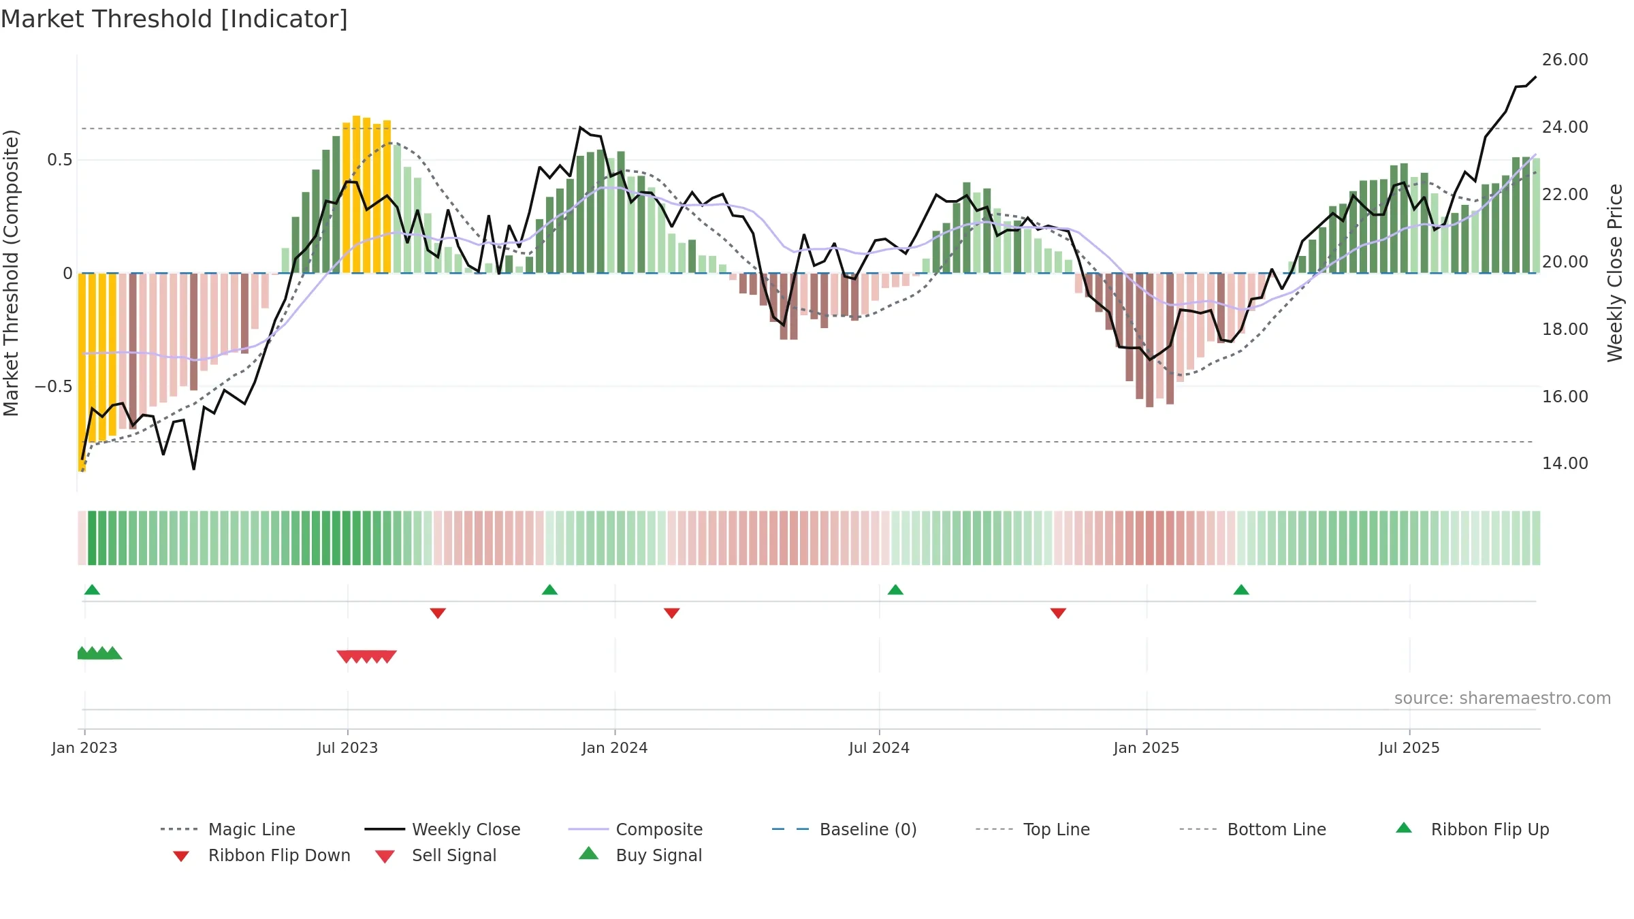This screenshot has height=919, width=1634.
Task: Click the ribbon flip up marker after Jul 2024
Action: [895, 590]
